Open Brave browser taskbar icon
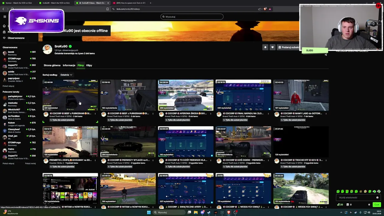 pos(229,212)
